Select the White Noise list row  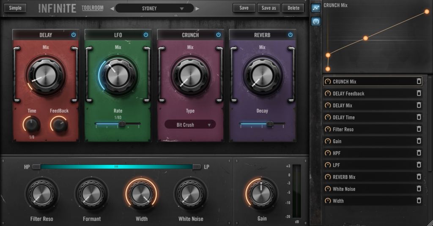point(372,189)
